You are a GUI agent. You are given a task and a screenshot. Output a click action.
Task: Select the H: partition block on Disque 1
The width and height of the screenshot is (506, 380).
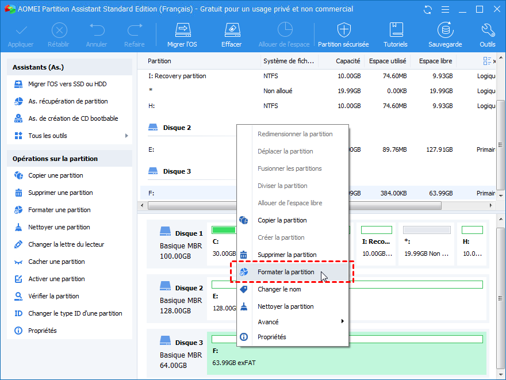point(472,244)
